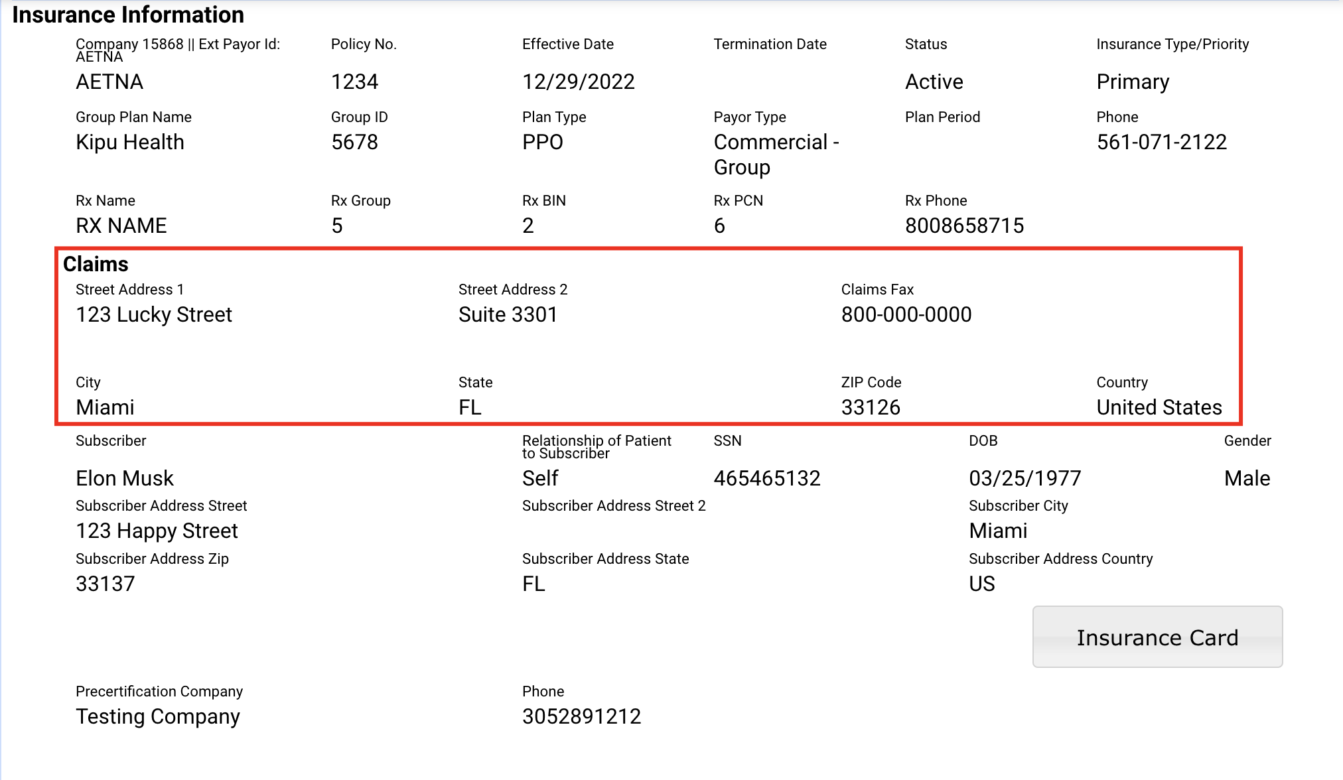Click the Insurance Card button

pyautogui.click(x=1157, y=637)
